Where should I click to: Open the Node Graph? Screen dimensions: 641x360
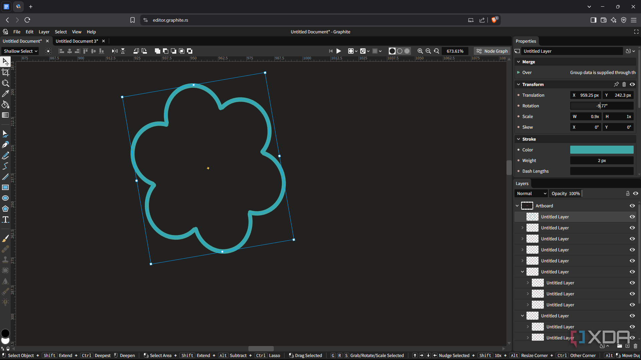(492, 51)
